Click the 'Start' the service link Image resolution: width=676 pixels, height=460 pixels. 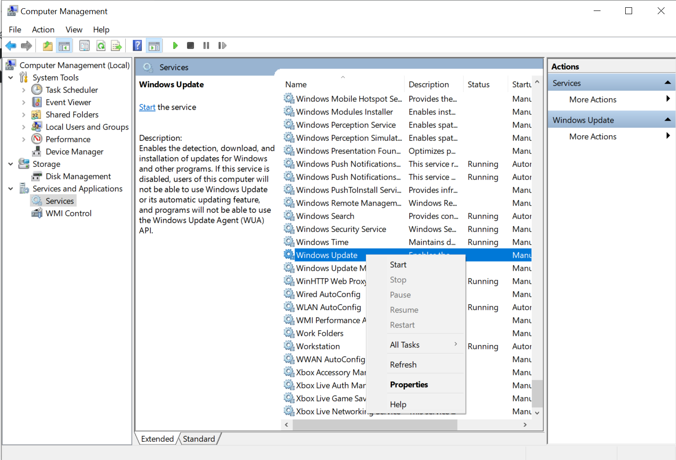click(147, 107)
